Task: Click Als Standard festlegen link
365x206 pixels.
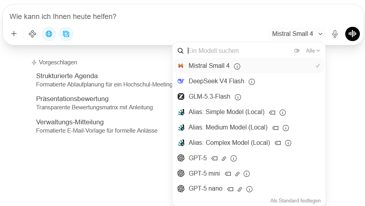Action: [x=295, y=200]
